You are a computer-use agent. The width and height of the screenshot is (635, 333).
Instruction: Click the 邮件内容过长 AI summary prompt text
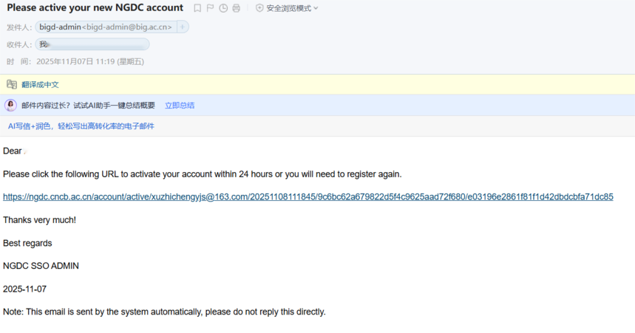click(88, 106)
